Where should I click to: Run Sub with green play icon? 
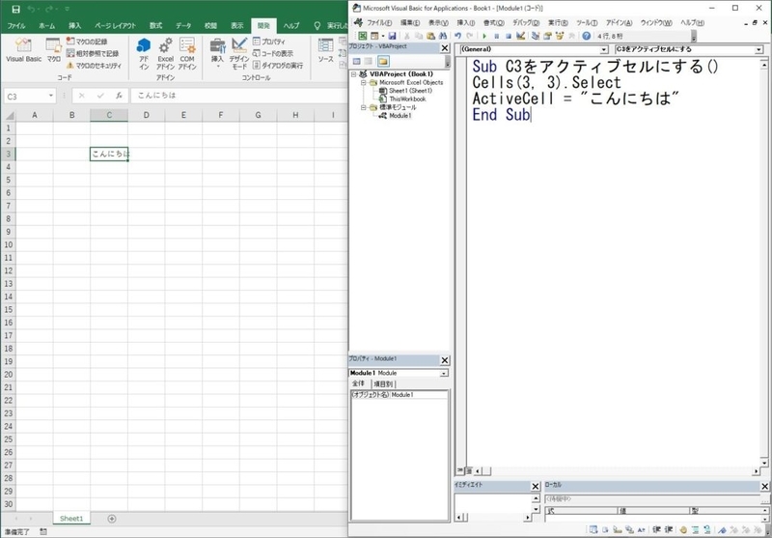[484, 36]
